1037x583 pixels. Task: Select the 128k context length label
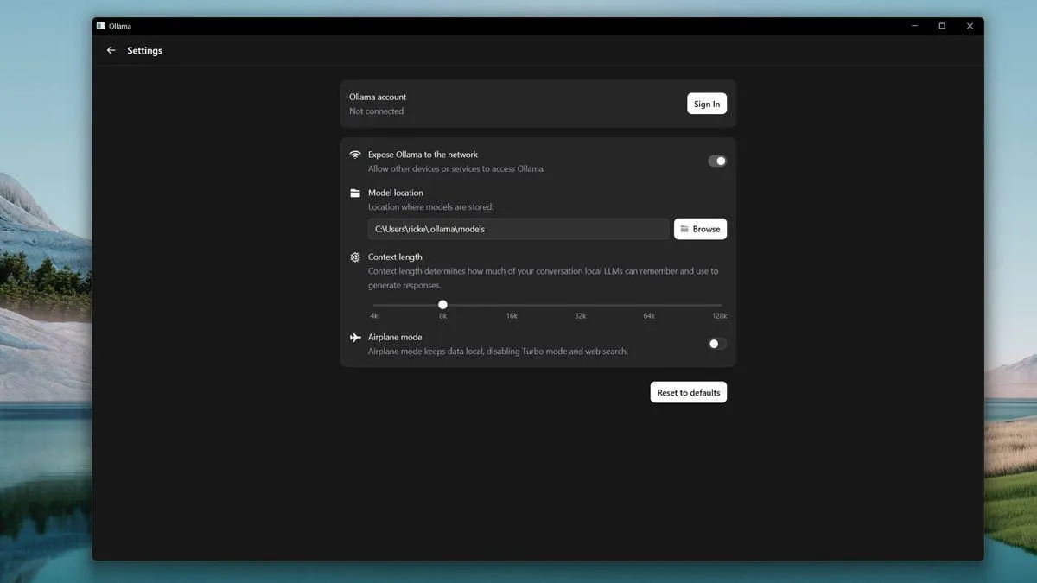pyautogui.click(x=719, y=316)
